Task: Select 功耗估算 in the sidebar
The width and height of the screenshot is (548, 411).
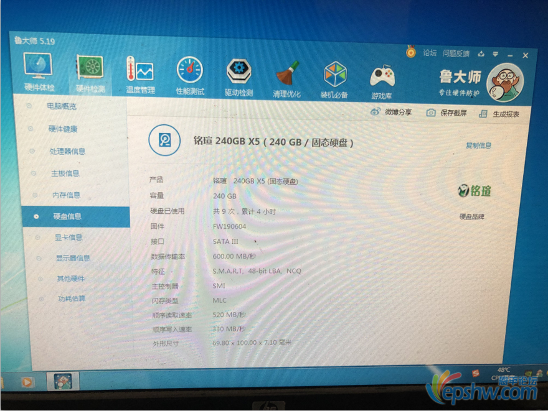Action: [x=72, y=298]
